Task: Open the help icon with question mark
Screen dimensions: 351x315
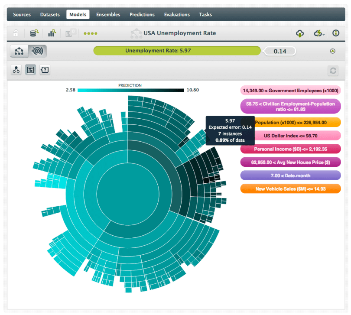Action: click(x=45, y=70)
